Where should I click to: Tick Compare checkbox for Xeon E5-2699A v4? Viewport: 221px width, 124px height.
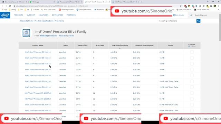pos(192,93)
